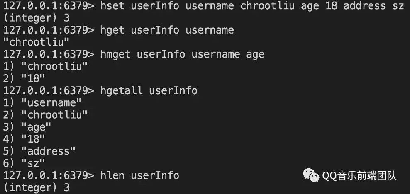410x194 pixels.
Task: Click the 'userInfo' key in hgetall command
Action: 173,90
